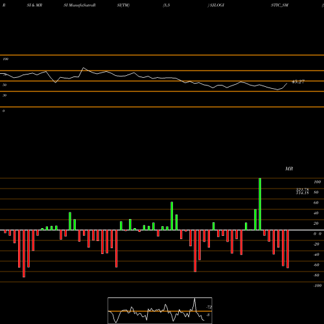This screenshot has width=324, height=324.
Task: Click the -72 value in mini chart
Action: click(x=209, y=307)
